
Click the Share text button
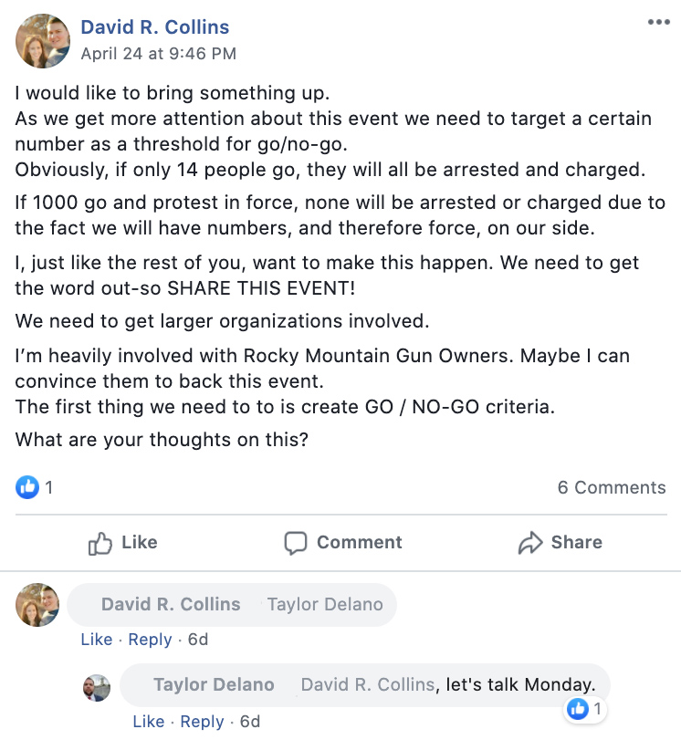[576, 543]
